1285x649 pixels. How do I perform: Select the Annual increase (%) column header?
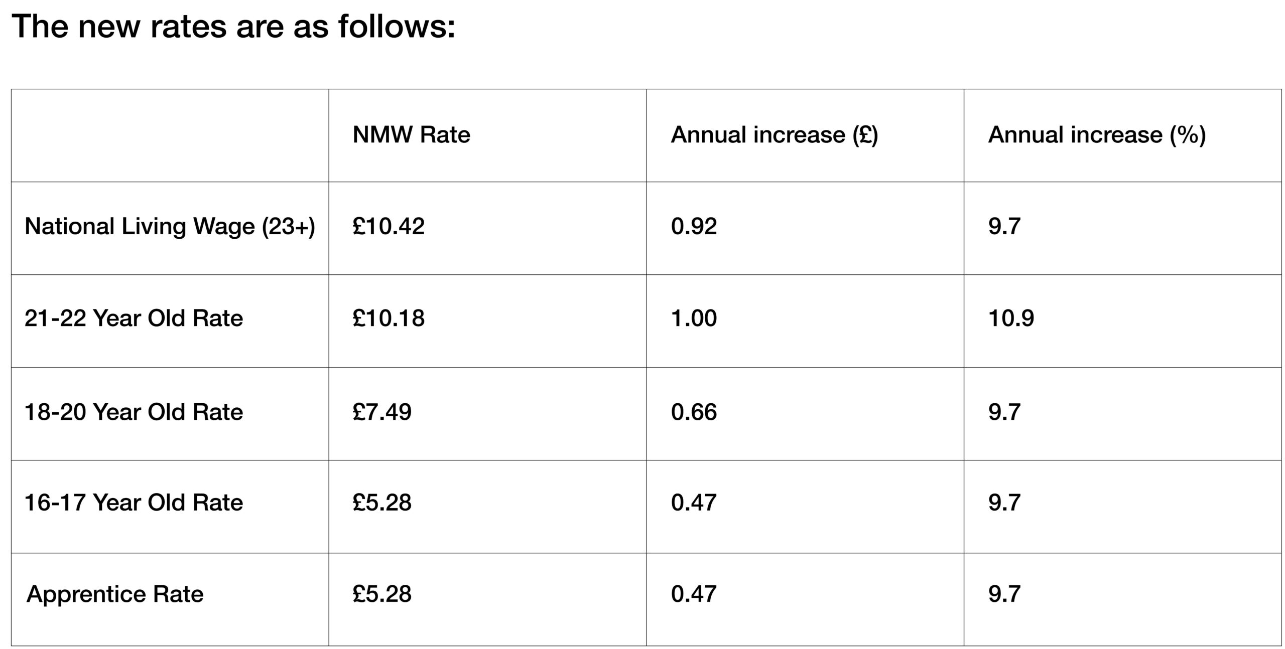(x=1097, y=135)
